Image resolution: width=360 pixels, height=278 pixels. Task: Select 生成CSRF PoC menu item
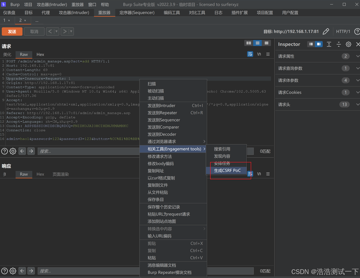(x=226, y=171)
